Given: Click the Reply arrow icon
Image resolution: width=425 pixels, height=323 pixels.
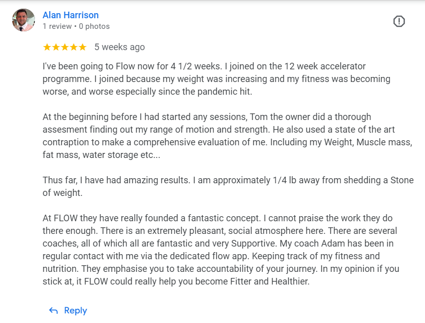Looking at the screenshot, I should click(53, 310).
